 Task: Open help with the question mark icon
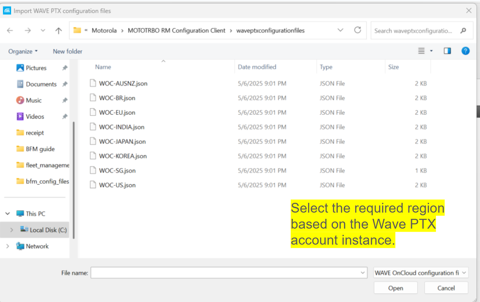[x=465, y=51]
